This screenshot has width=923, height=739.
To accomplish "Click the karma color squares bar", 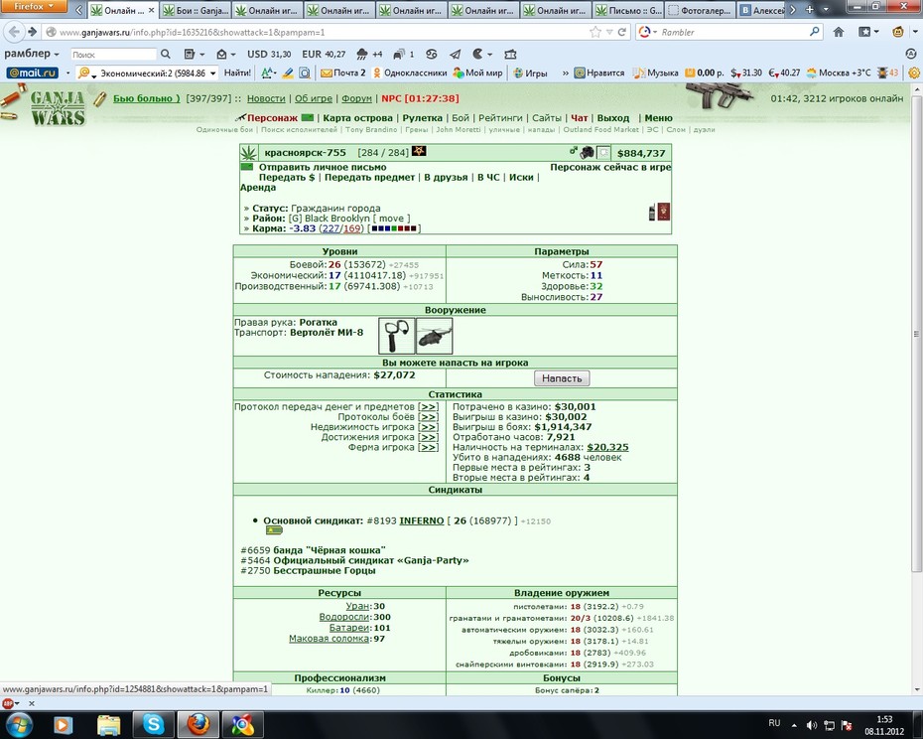I will click(x=394, y=228).
